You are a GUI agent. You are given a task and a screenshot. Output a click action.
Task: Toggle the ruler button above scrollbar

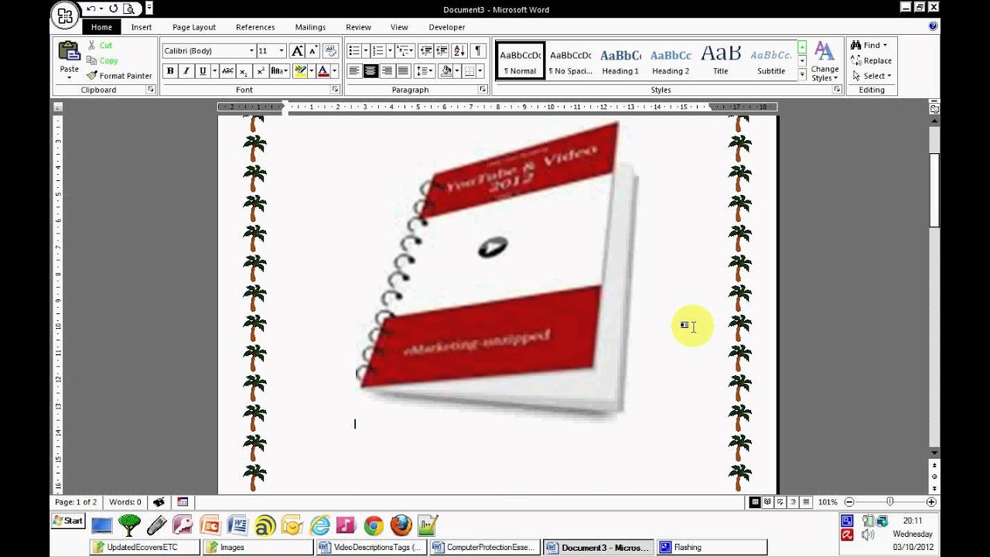[934, 109]
